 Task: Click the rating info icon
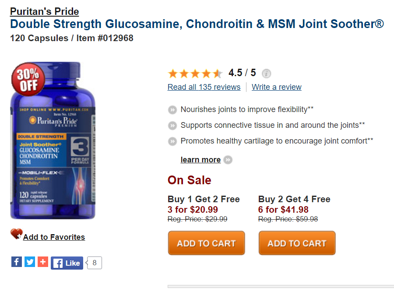[267, 74]
